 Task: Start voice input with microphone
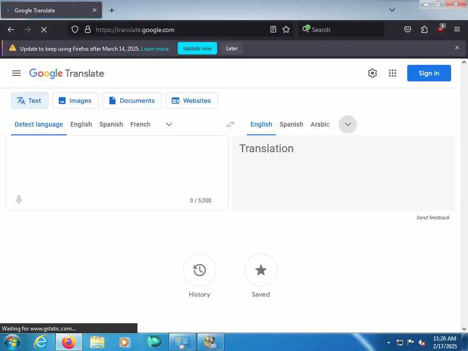click(18, 199)
